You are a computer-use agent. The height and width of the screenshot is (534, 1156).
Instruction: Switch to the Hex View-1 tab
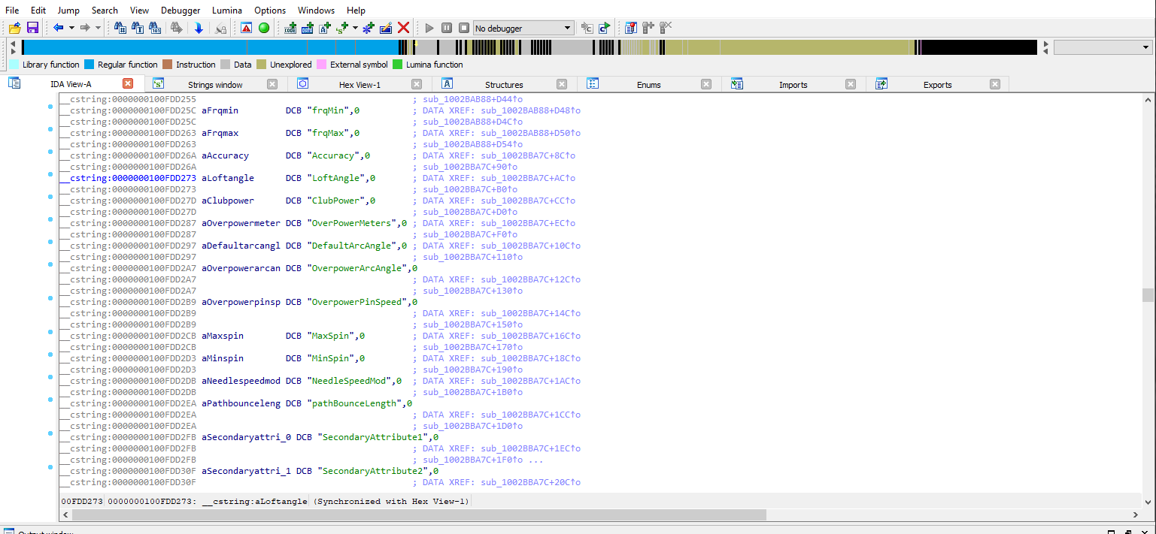click(x=360, y=85)
